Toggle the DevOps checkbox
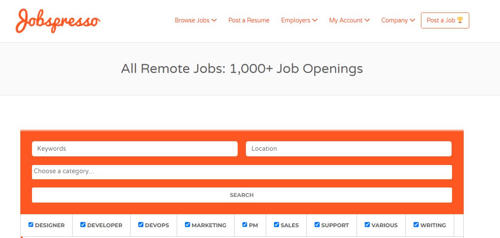The image size is (500, 238). 140,225
